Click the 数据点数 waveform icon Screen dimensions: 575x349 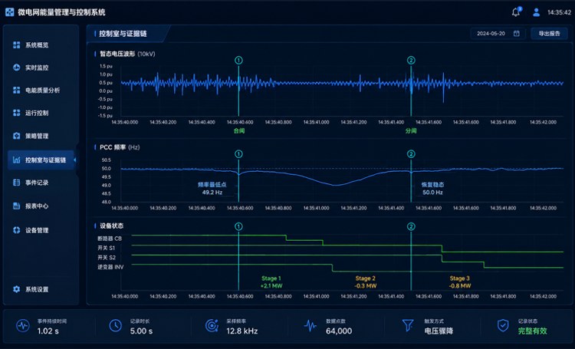[x=310, y=325]
